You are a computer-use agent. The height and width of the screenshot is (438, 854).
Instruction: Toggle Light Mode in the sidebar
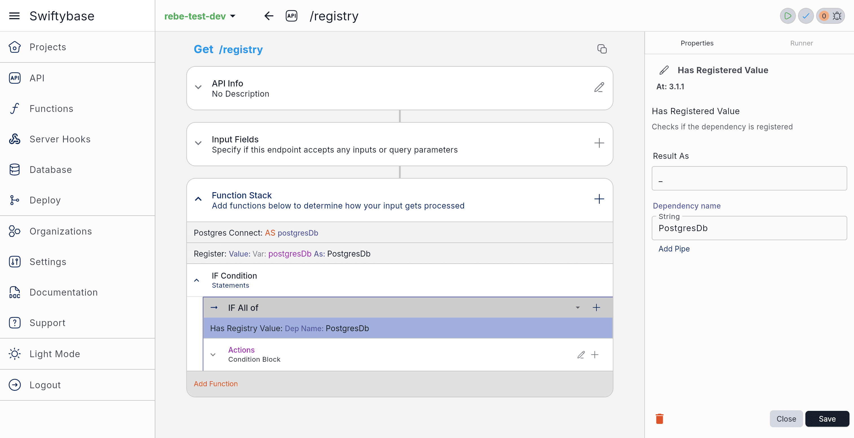click(55, 354)
